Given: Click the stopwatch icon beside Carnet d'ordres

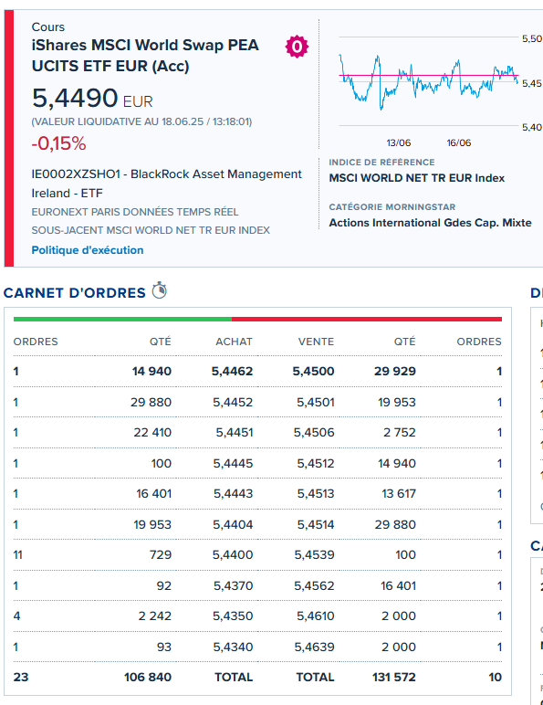Looking at the screenshot, I should 159,290.
